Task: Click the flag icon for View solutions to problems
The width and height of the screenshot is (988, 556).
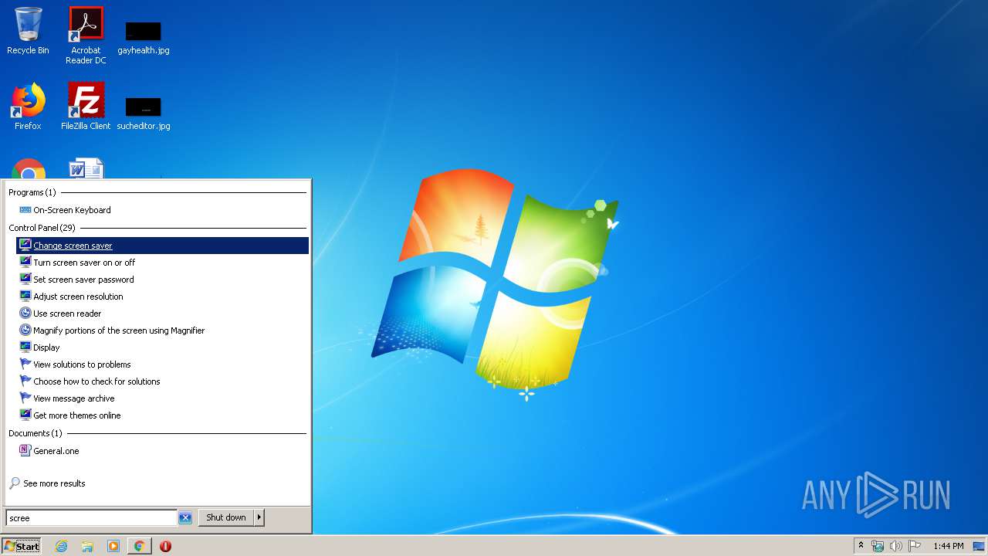Action: (25, 364)
